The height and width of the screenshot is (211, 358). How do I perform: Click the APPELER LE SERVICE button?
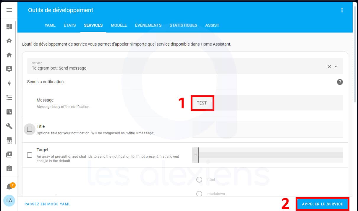point(322,204)
